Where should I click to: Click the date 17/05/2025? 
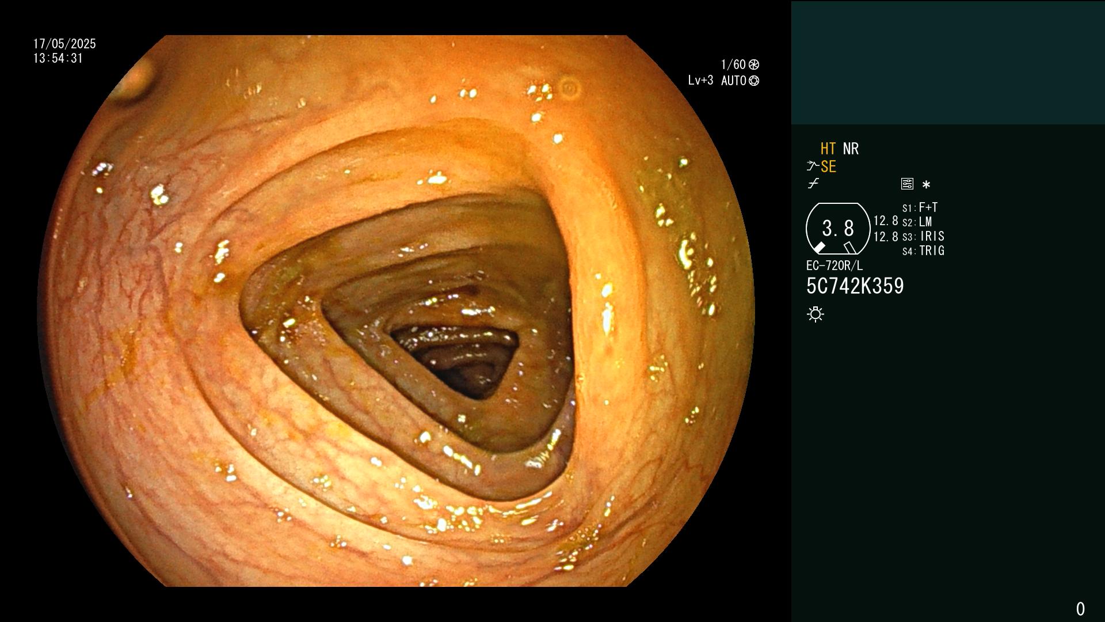64,44
